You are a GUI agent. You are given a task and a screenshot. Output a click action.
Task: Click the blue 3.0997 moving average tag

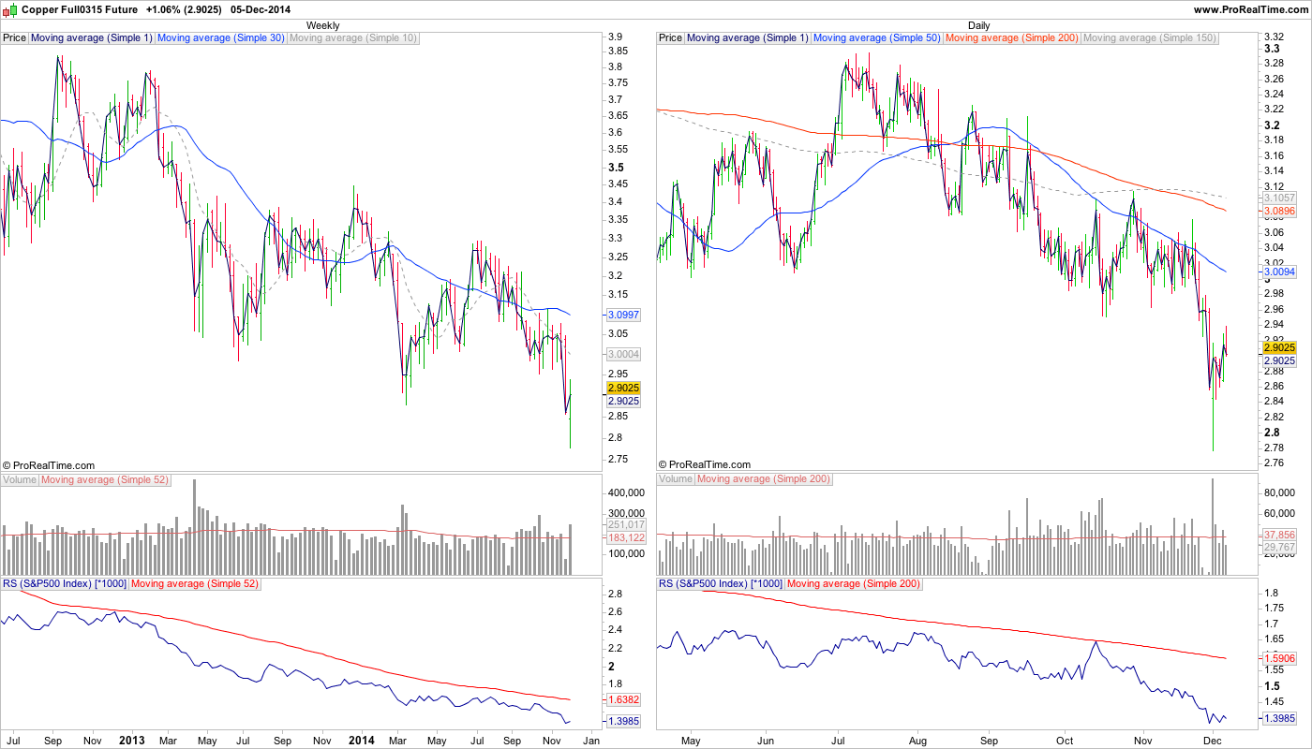623,316
